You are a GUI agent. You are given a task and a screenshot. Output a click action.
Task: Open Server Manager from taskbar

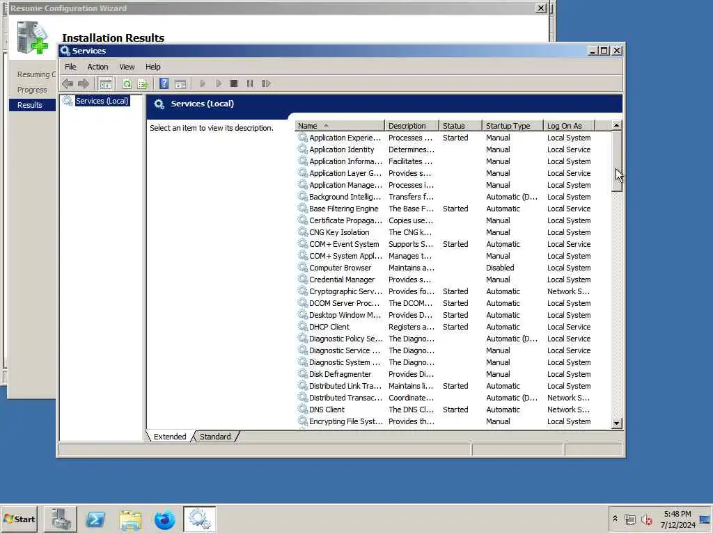tap(61, 519)
